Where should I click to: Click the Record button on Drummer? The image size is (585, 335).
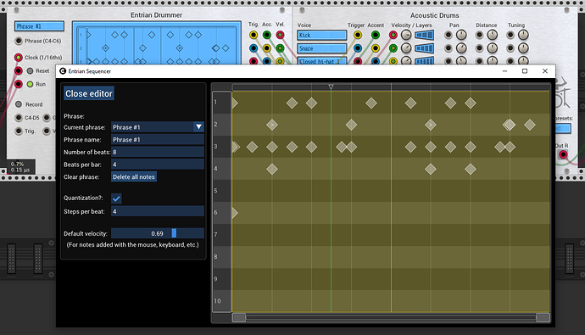19,104
